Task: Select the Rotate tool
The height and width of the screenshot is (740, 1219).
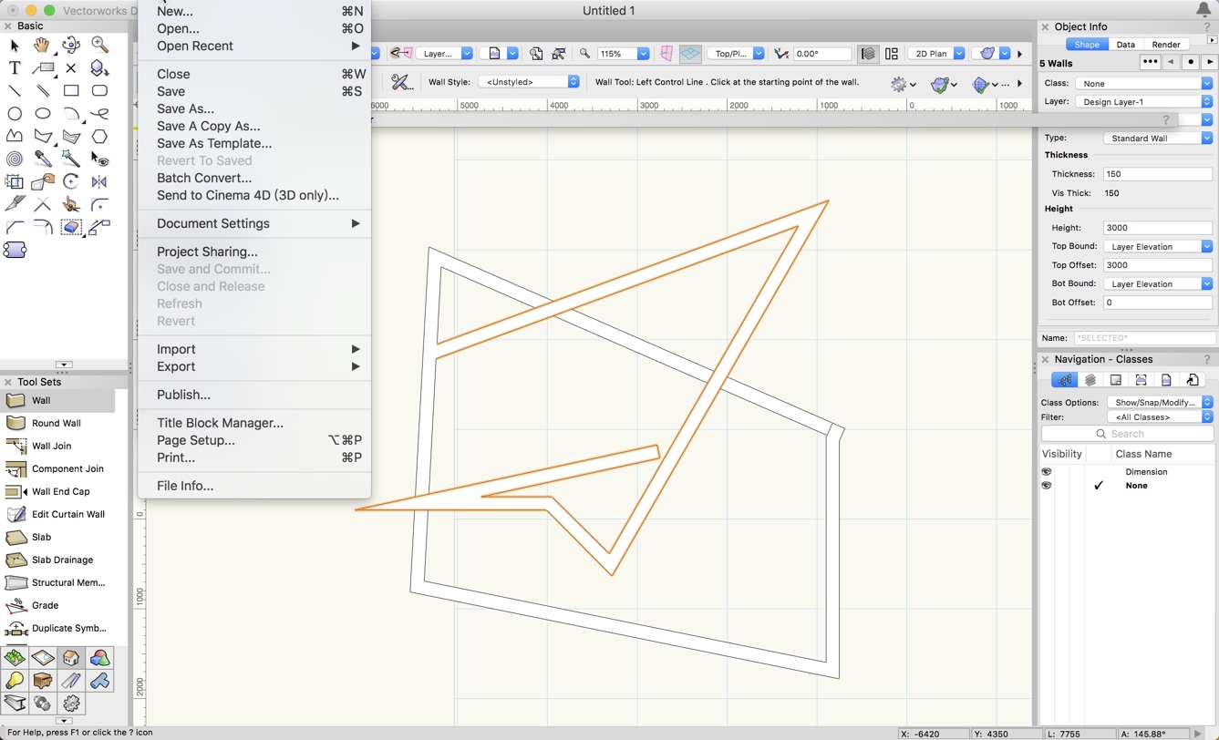Action: click(x=71, y=181)
